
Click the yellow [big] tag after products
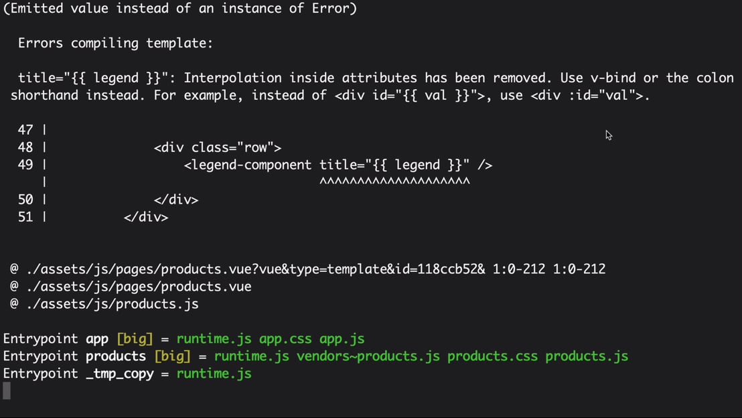[172, 356]
